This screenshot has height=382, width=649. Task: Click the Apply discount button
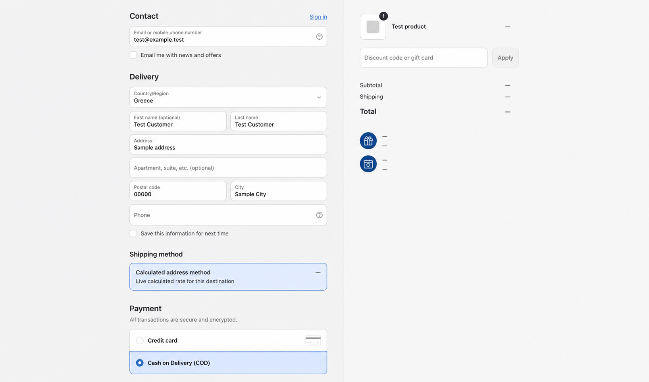tap(505, 58)
